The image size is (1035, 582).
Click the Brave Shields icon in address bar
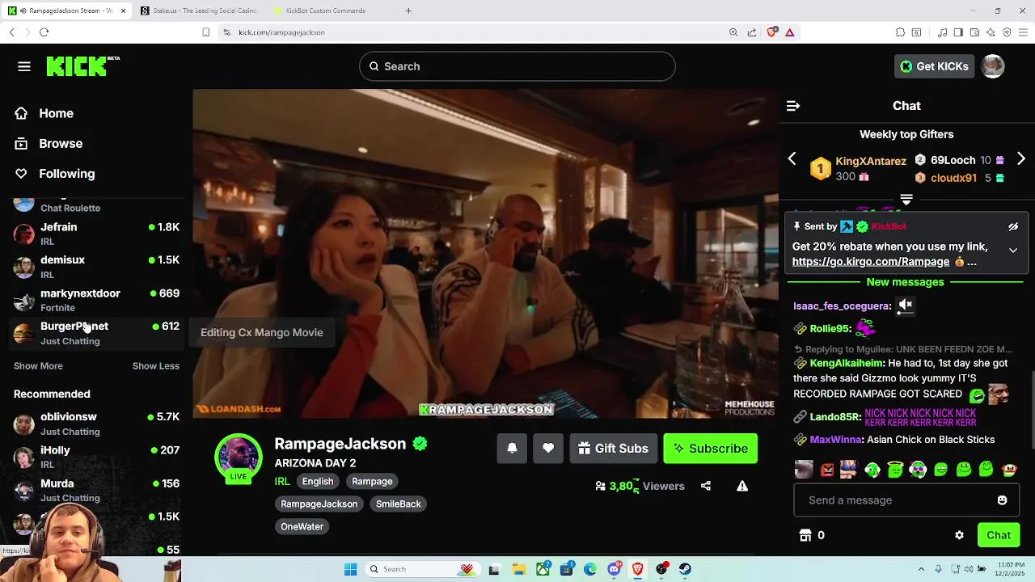point(772,32)
